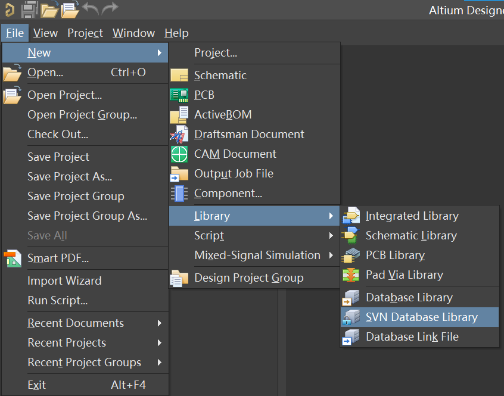Choose Save Project entry
504x396 pixels.
click(85, 157)
